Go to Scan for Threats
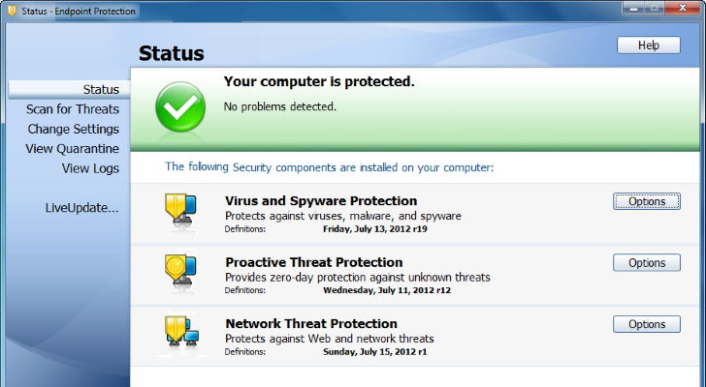The height and width of the screenshot is (387, 706). 73,109
